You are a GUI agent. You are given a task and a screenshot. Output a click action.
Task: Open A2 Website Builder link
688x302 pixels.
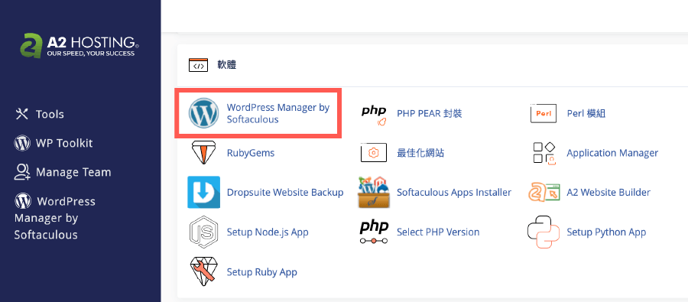pos(608,192)
